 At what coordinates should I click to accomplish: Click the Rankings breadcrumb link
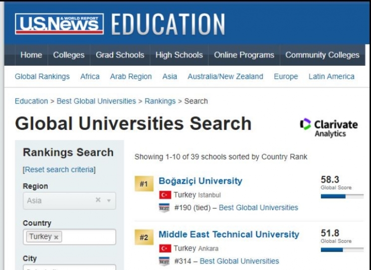tap(160, 101)
